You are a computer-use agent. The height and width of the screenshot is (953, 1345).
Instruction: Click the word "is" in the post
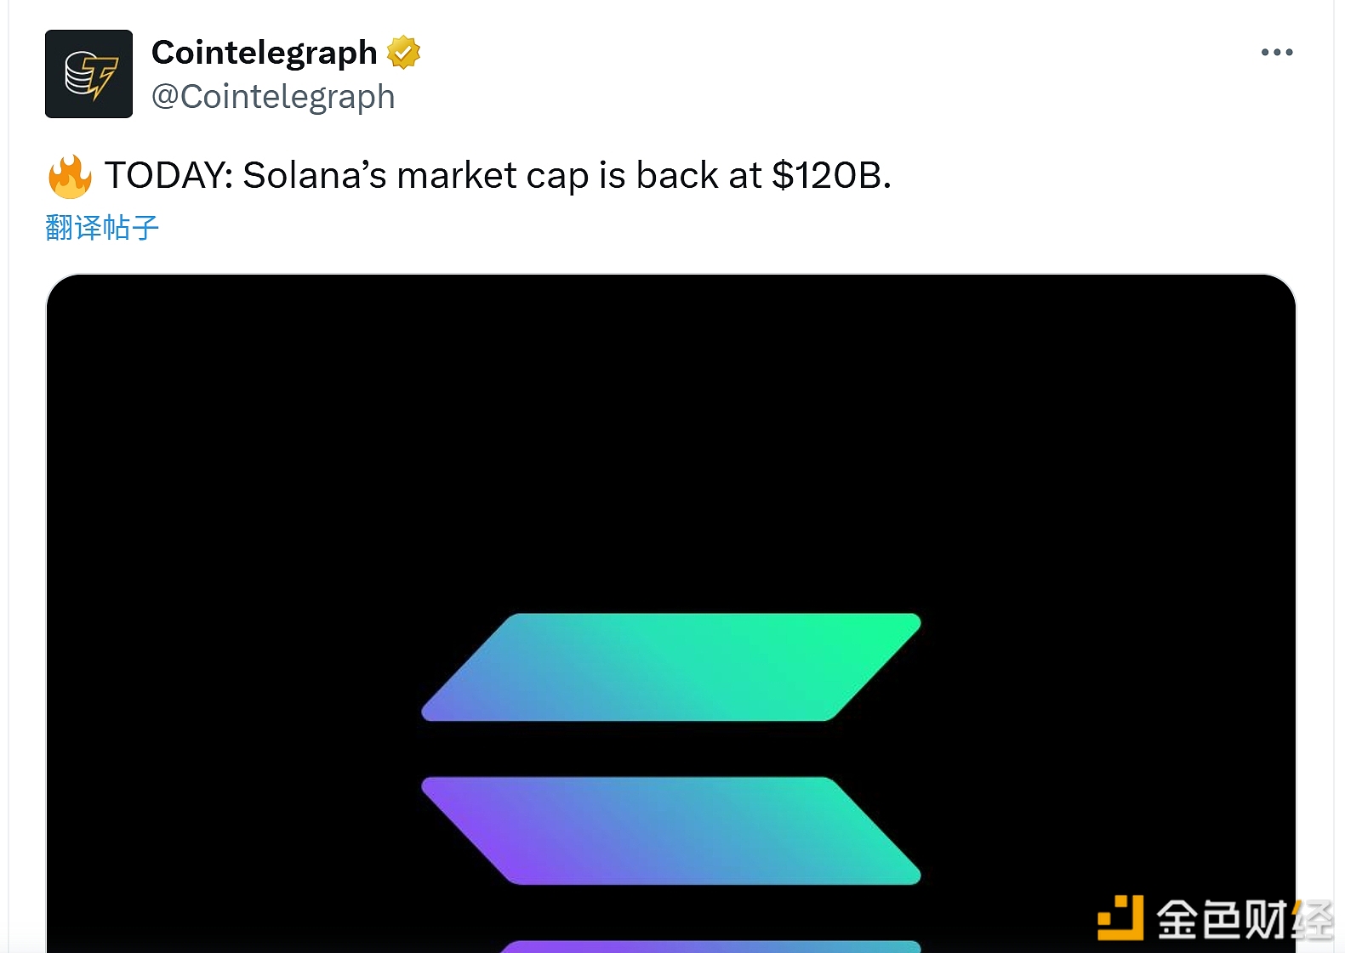pos(612,176)
